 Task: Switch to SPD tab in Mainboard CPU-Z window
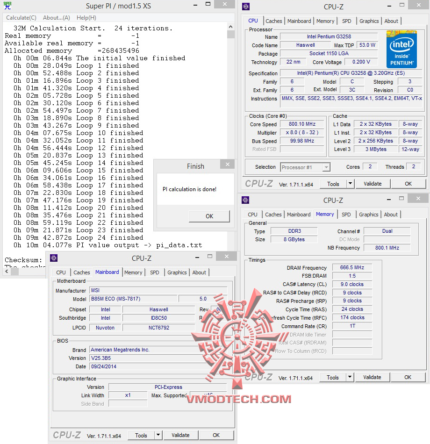click(x=154, y=272)
